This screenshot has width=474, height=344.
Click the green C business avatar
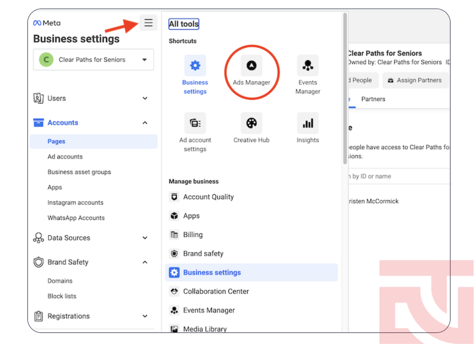(46, 60)
